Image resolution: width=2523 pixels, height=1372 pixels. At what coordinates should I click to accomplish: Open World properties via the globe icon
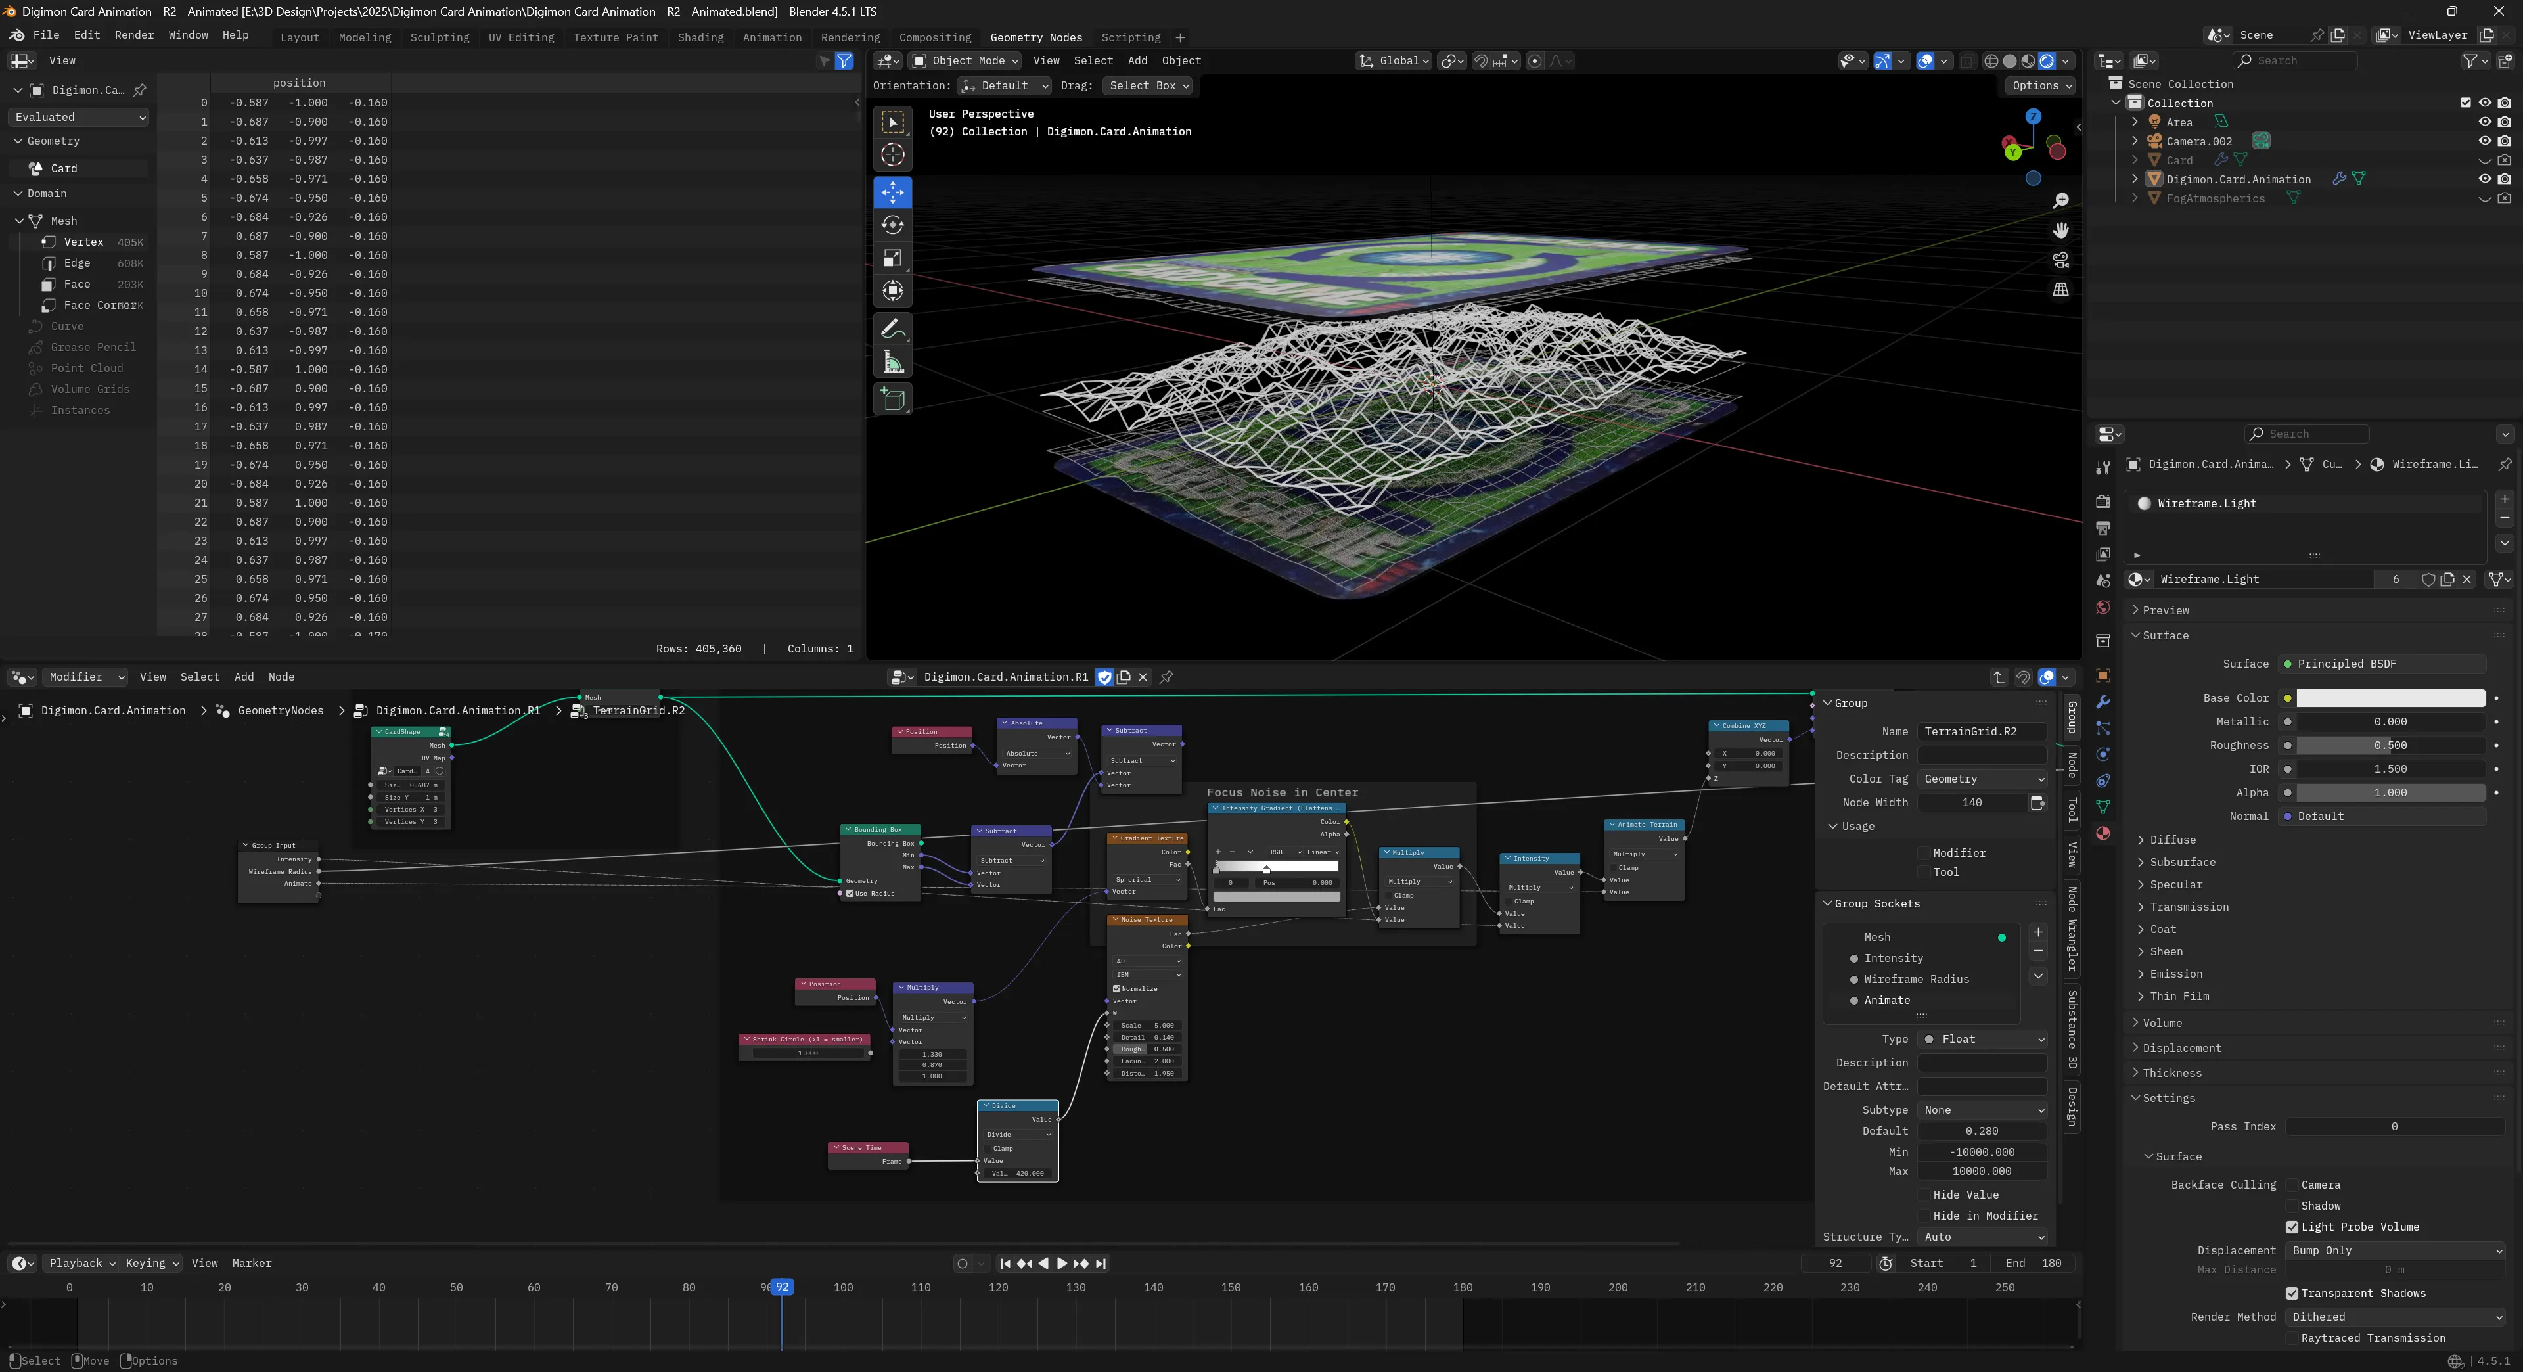tap(2102, 607)
